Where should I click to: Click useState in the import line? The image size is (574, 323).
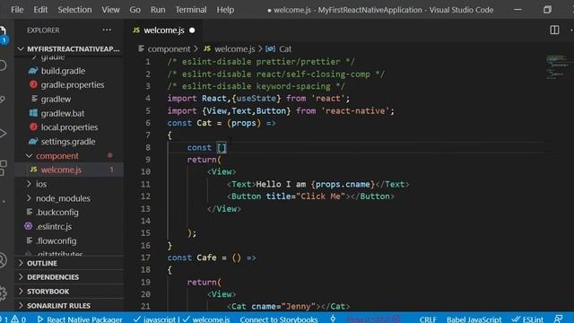point(257,98)
